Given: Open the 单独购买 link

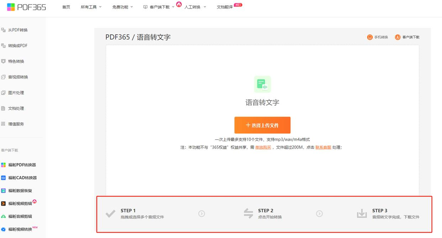Looking at the screenshot, I should pyautogui.click(x=263, y=147).
